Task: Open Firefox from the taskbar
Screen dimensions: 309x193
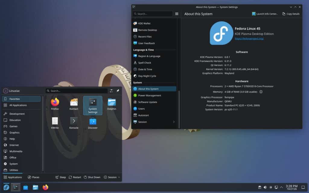Action: coord(45,187)
